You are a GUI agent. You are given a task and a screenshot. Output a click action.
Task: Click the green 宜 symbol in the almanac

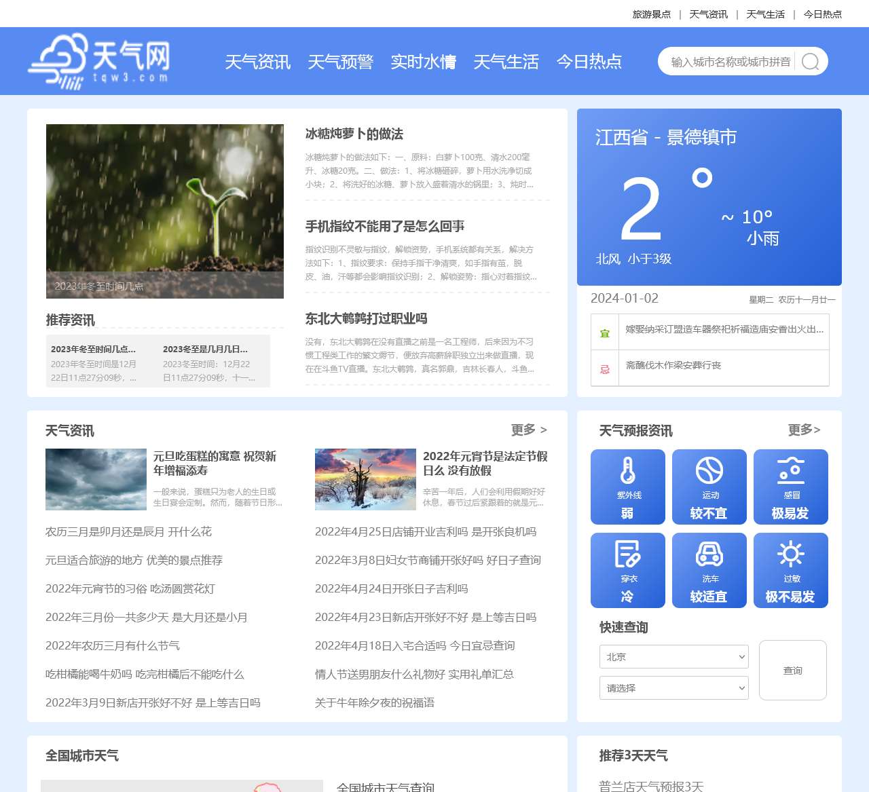point(604,332)
